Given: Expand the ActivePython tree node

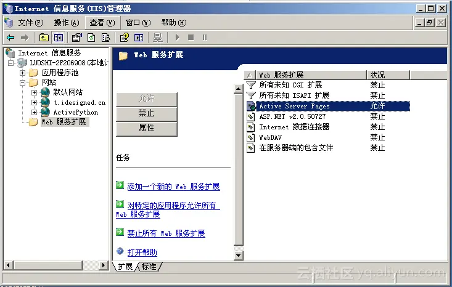Looking at the screenshot, I should tap(34, 112).
